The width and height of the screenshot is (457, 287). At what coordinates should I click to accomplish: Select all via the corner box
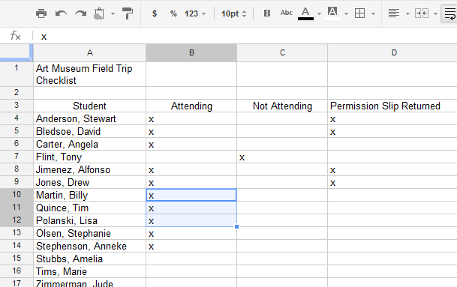tap(17, 52)
